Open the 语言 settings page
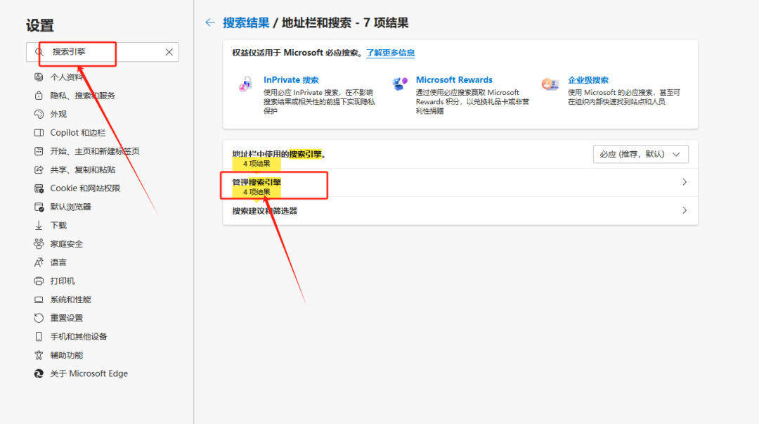 coord(58,262)
